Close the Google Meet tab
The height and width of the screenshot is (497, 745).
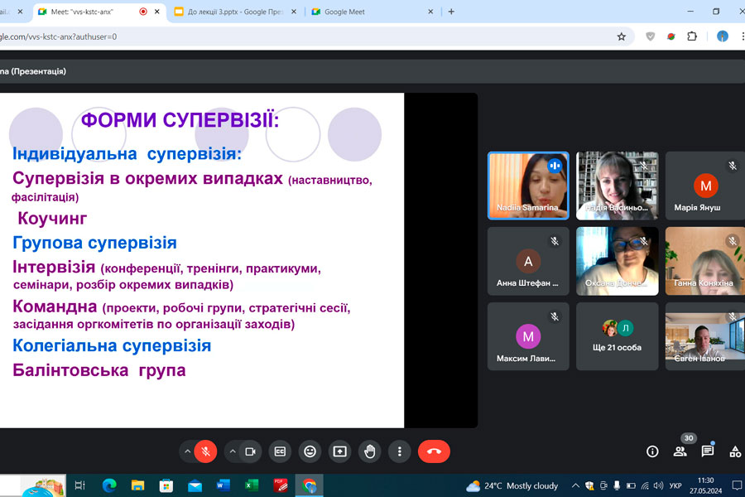coord(430,12)
